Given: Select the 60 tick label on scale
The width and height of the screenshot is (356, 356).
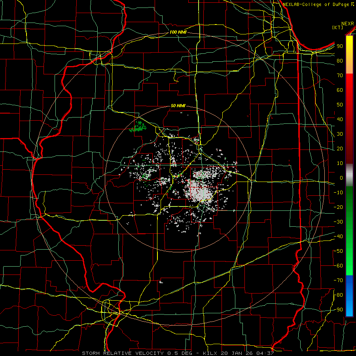Looking at the screenshot, I should [x=340, y=90].
